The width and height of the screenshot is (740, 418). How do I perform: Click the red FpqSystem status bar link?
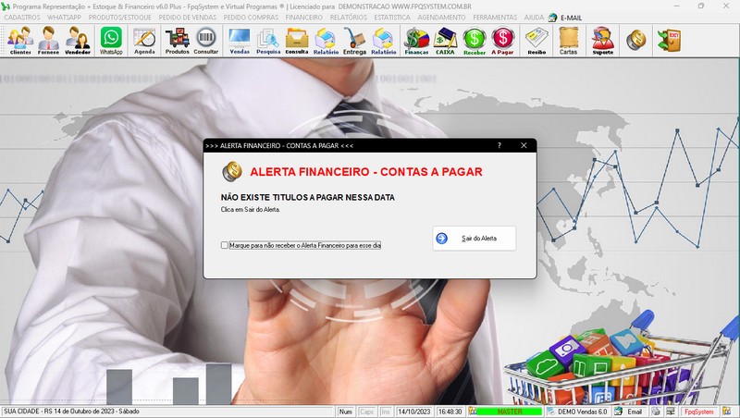699,412
